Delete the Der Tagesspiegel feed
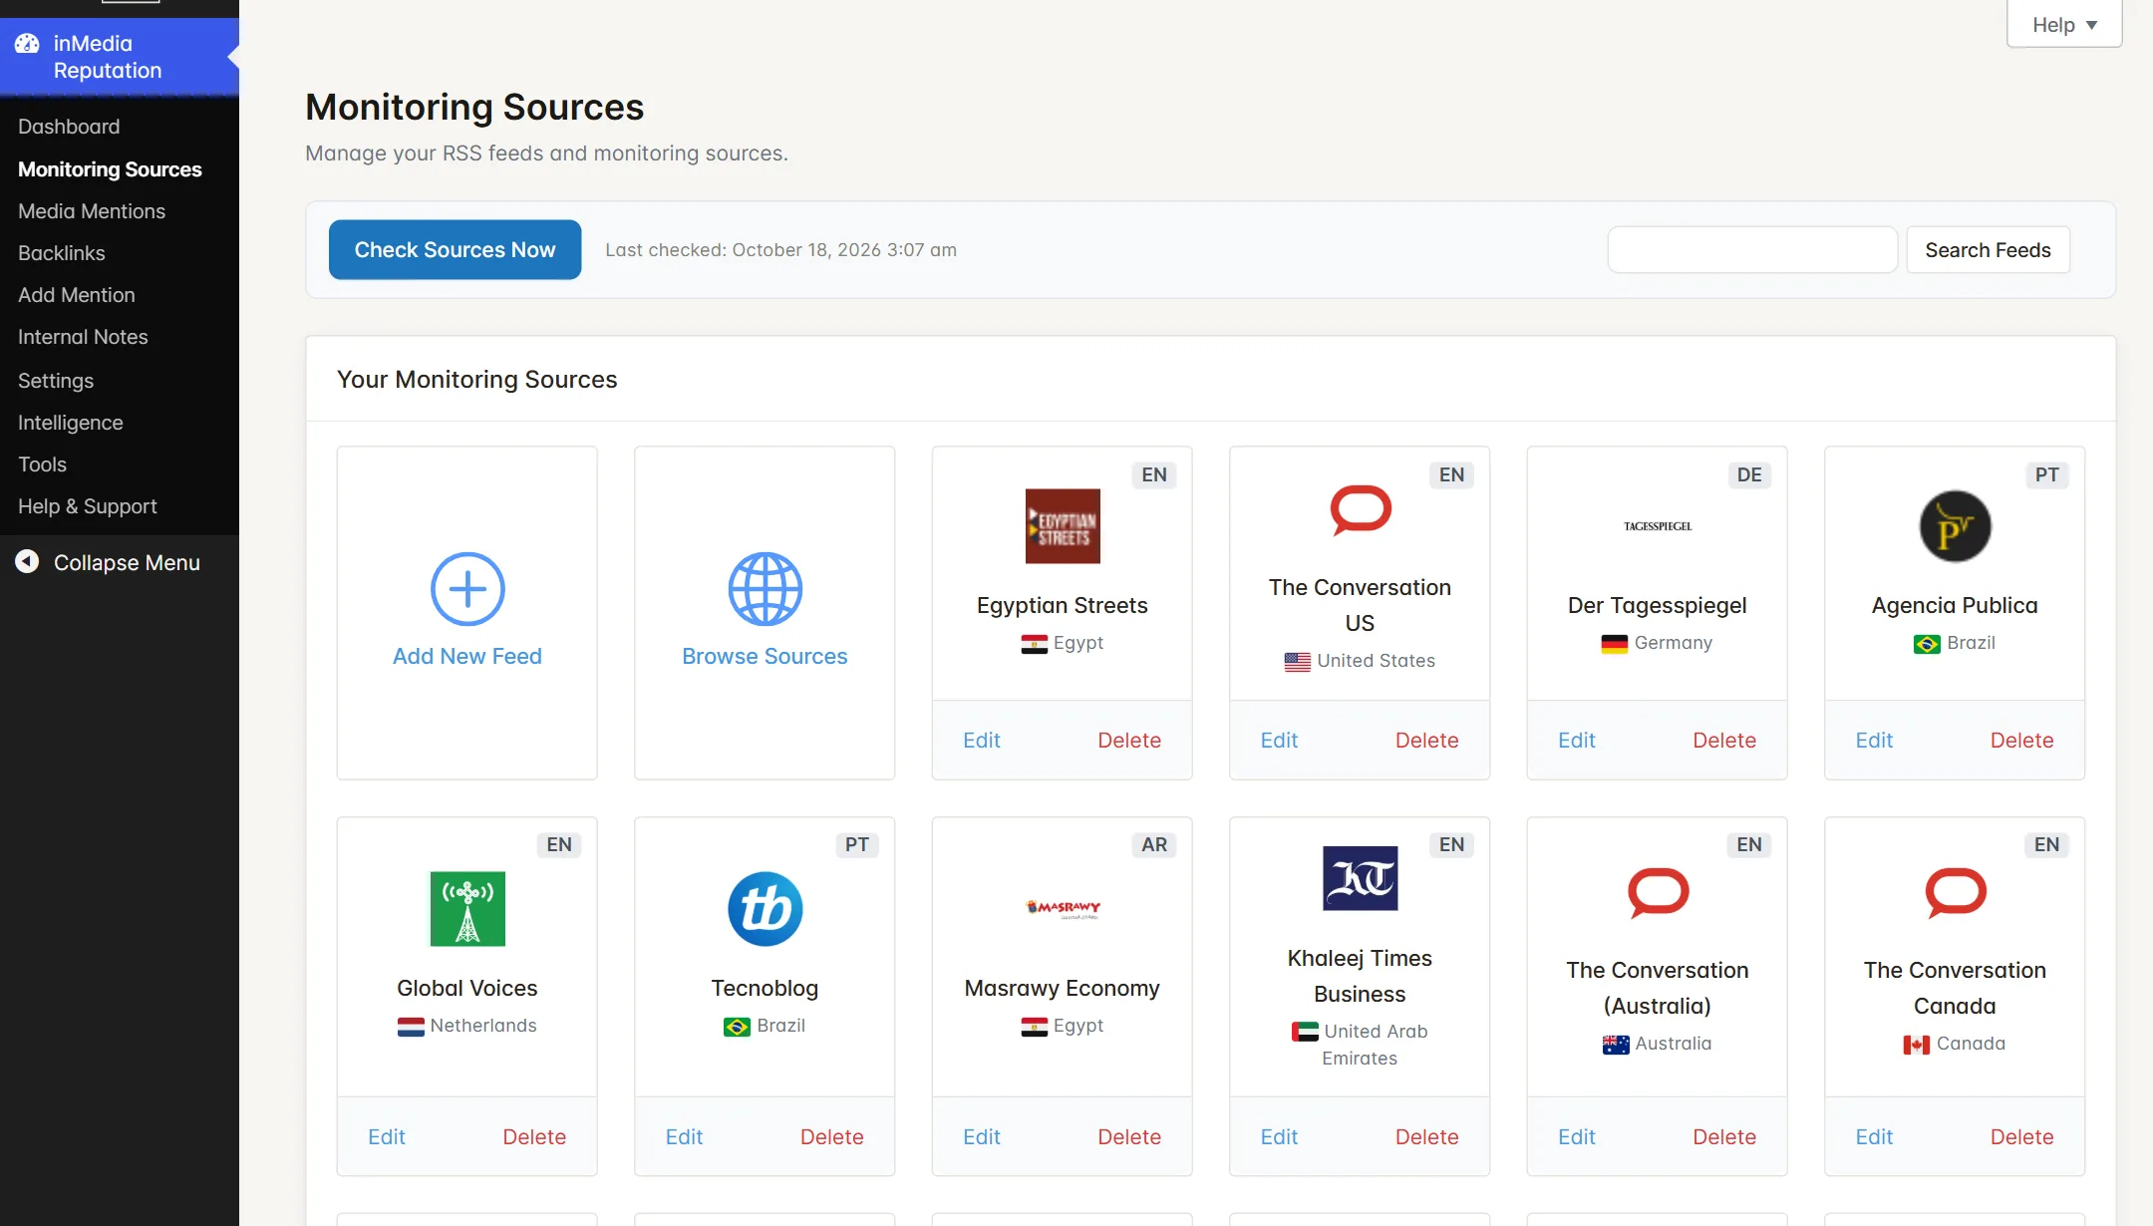2153x1226 pixels. pos(1724,741)
